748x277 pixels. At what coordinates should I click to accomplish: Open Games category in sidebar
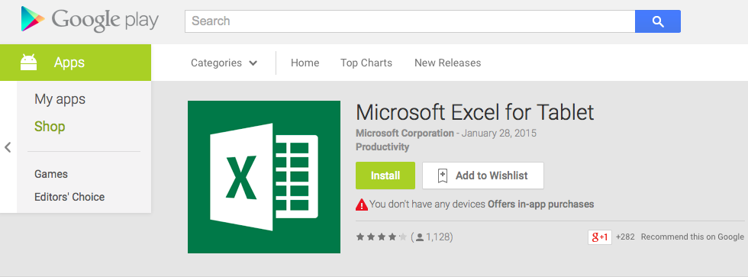[x=51, y=174]
